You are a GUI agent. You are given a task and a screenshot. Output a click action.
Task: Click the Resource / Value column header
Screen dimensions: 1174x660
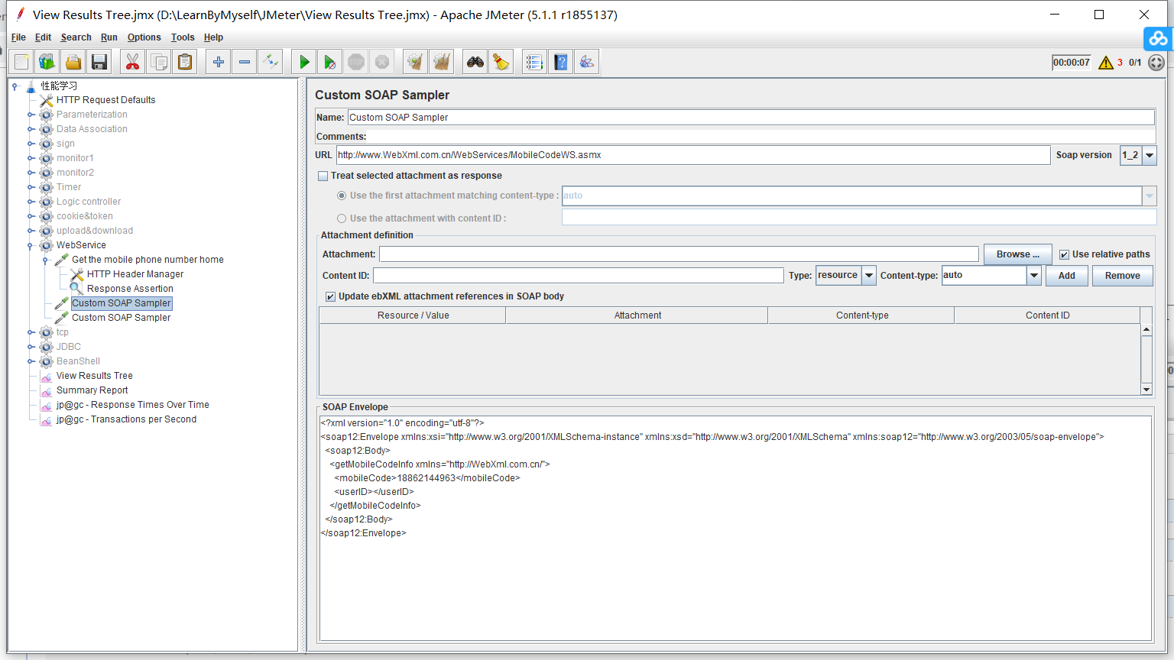[413, 315]
